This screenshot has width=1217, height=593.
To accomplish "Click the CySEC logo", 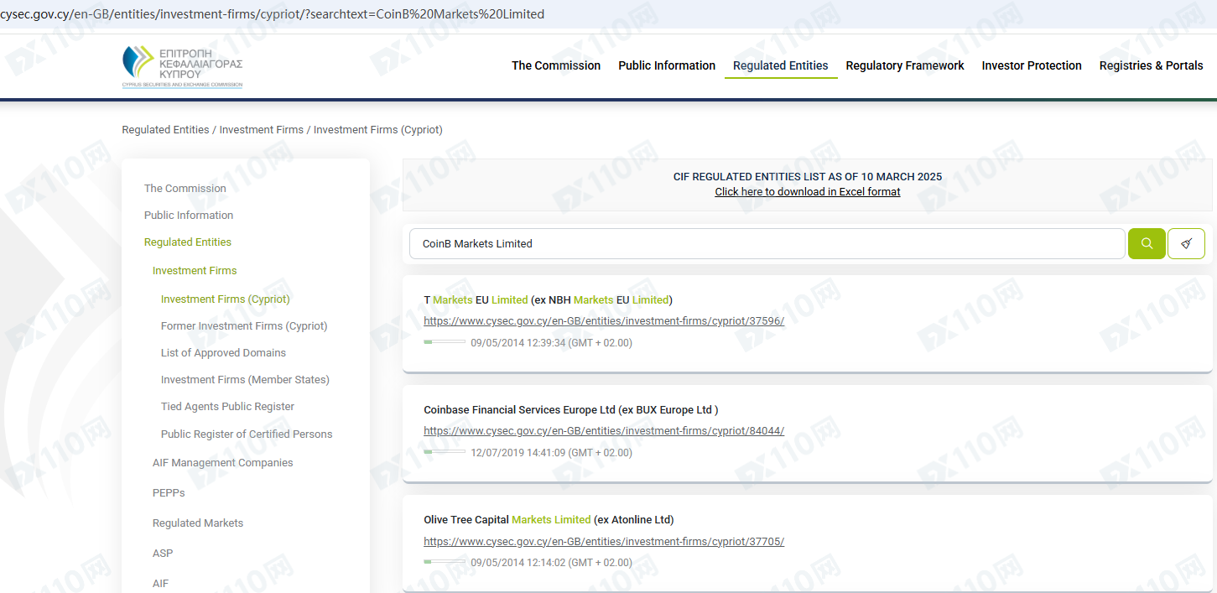I will (182, 66).
